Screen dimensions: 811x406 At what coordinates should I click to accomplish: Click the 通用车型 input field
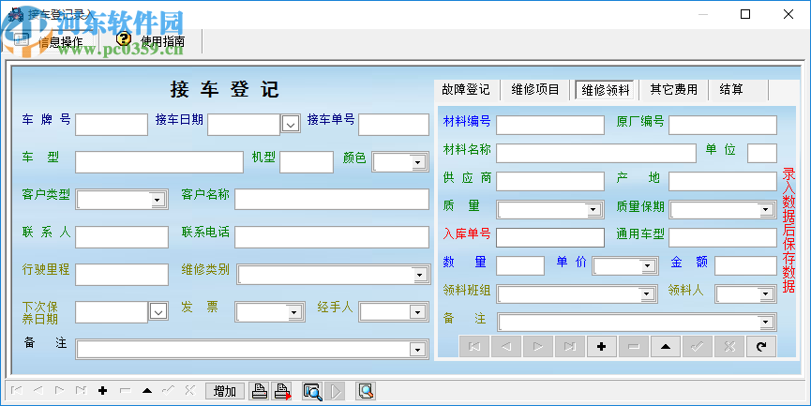pos(723,237)
